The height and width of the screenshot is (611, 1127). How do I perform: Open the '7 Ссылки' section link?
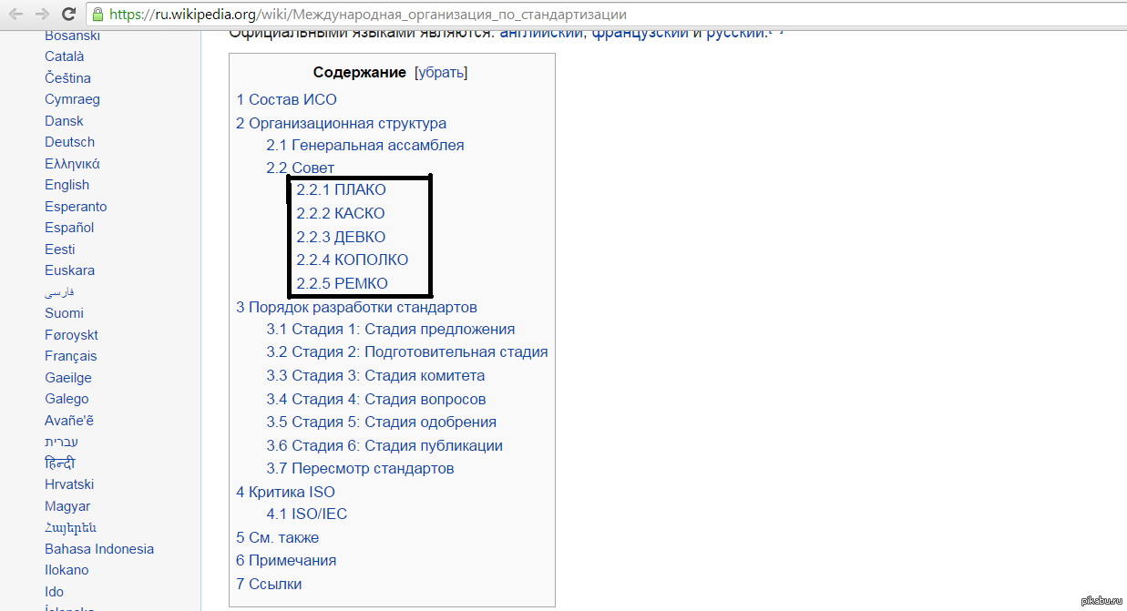(269, 584)
